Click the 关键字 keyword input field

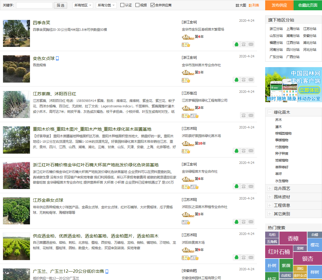[34, 5]
